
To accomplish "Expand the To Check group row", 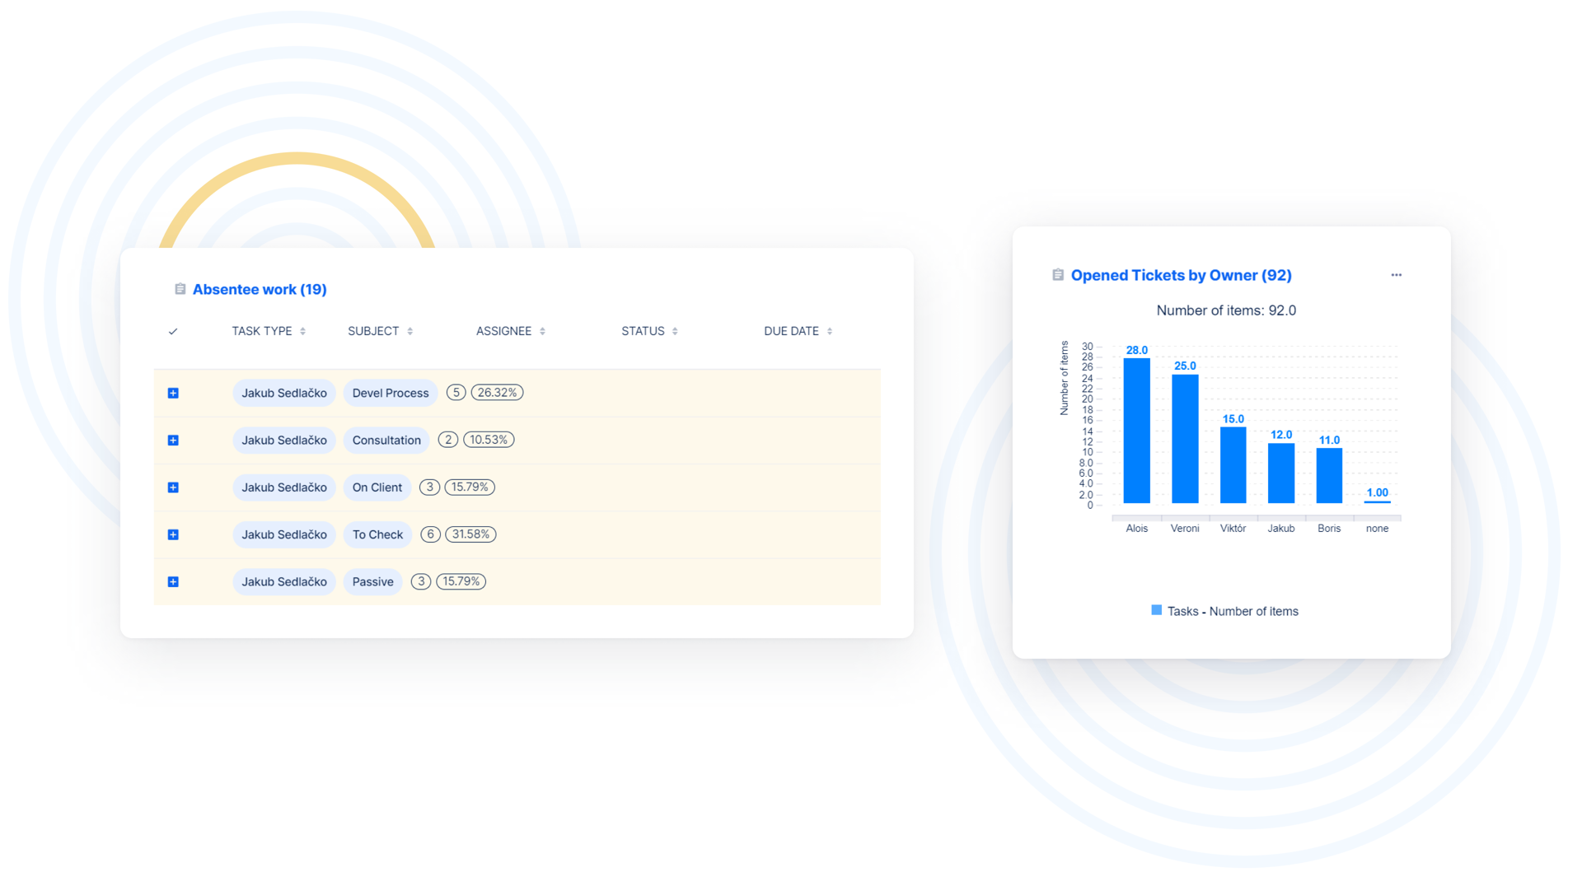I will [x=173, y=534].
